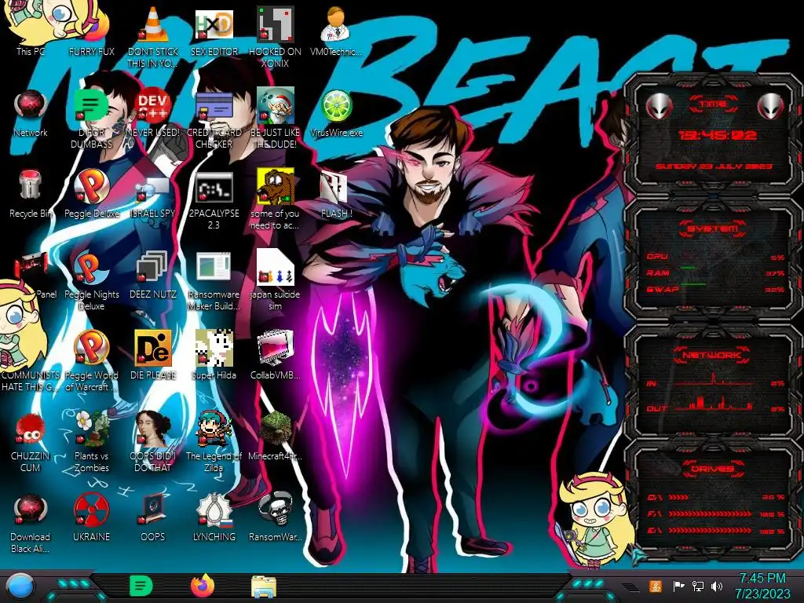
Task: Click the DRIVES widget header
Action: click(712, 469)
